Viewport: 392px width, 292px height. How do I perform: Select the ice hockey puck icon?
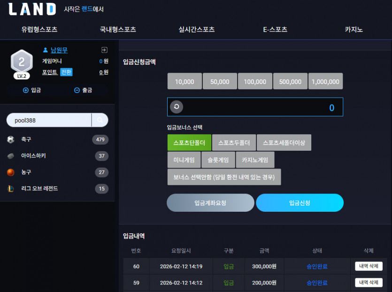pos(10,156)
